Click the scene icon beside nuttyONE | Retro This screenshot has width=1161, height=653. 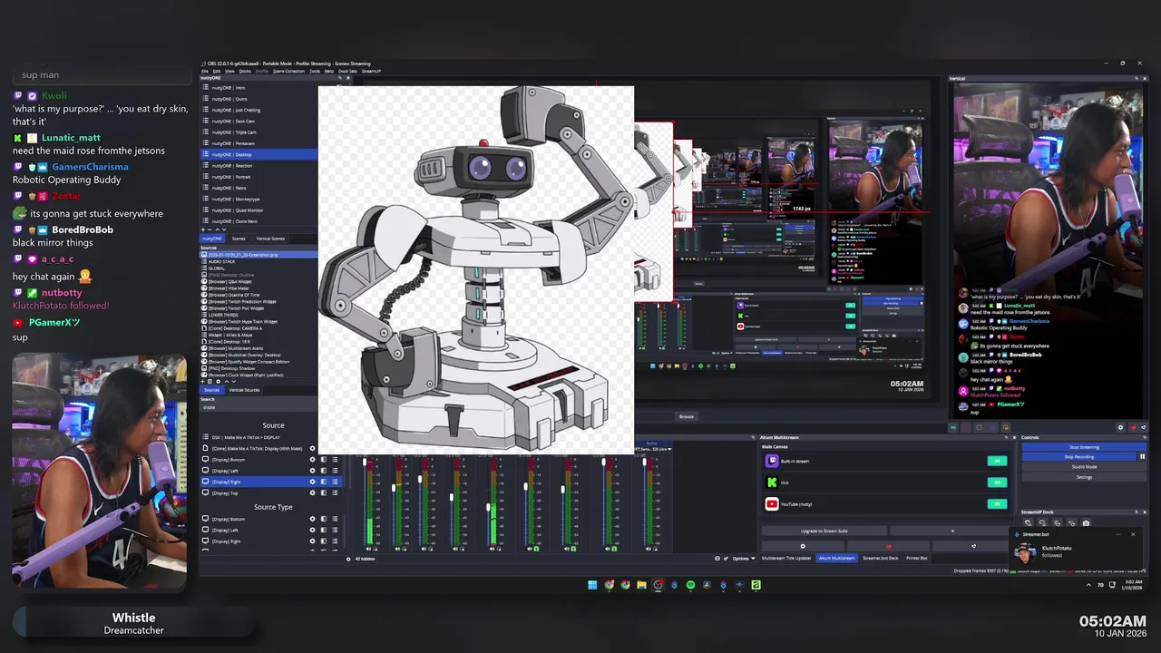point(206,188)
